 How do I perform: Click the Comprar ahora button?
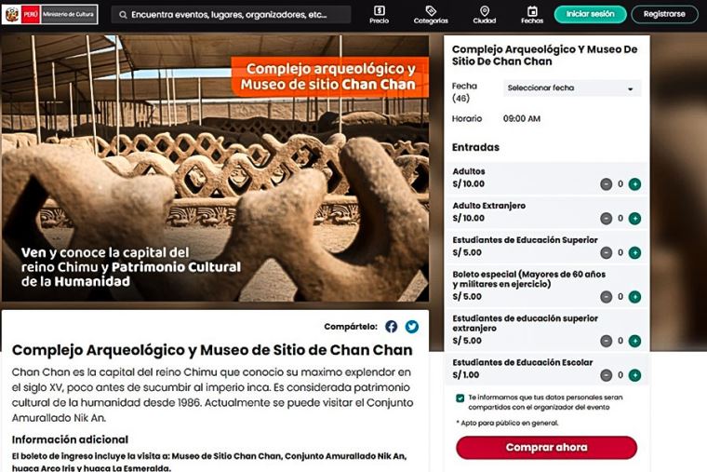tap(546, 447)
